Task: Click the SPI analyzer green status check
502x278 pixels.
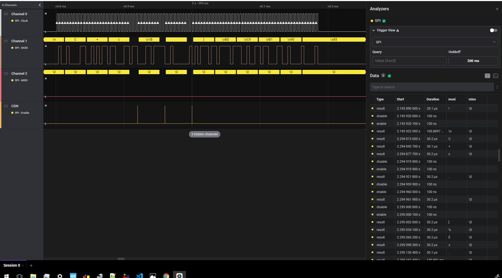Action: coord(384,21)
